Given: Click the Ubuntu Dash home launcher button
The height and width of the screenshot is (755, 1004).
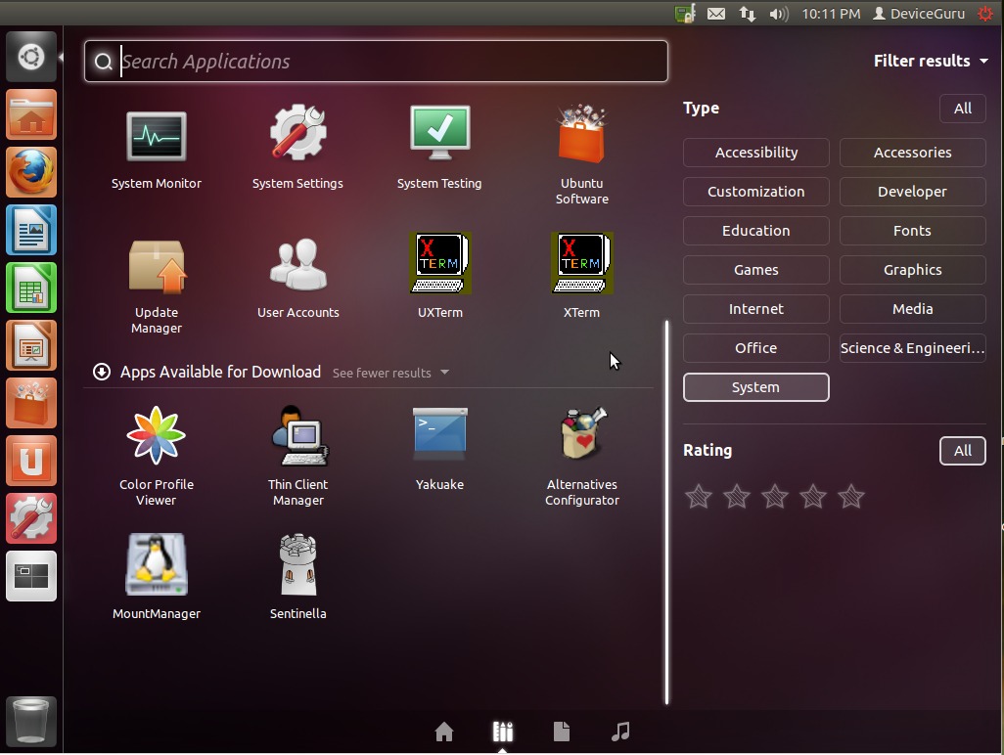Looking at the screenshot, I should 31,57.
